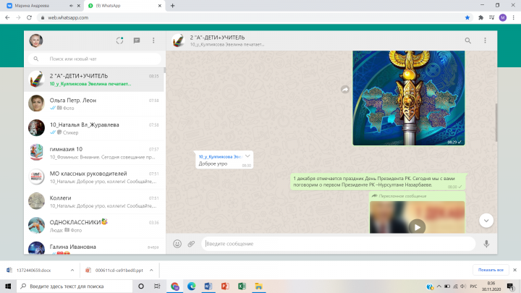
Task: Open browser extensions puzzle icon
Action: tap(480, 17)
